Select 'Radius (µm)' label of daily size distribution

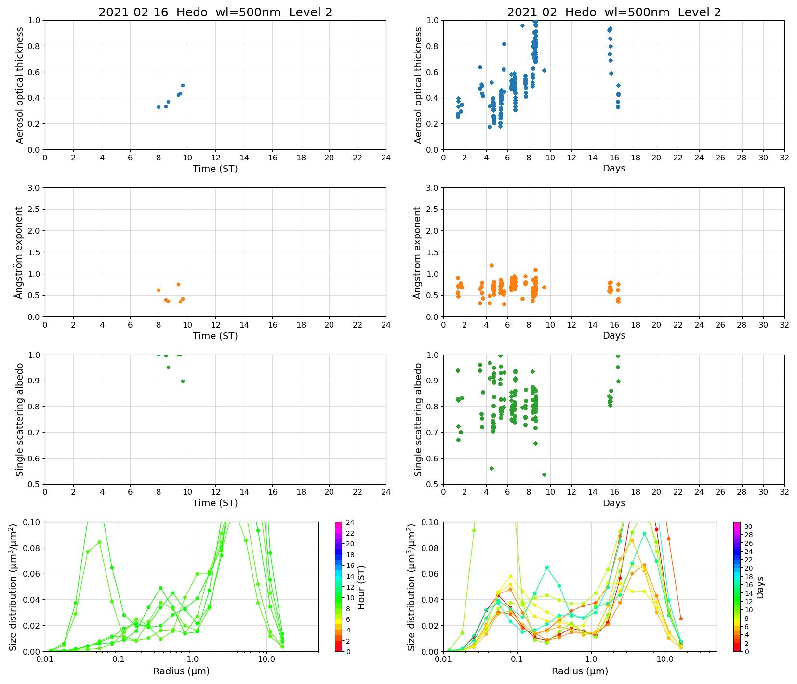pos(181,671)
